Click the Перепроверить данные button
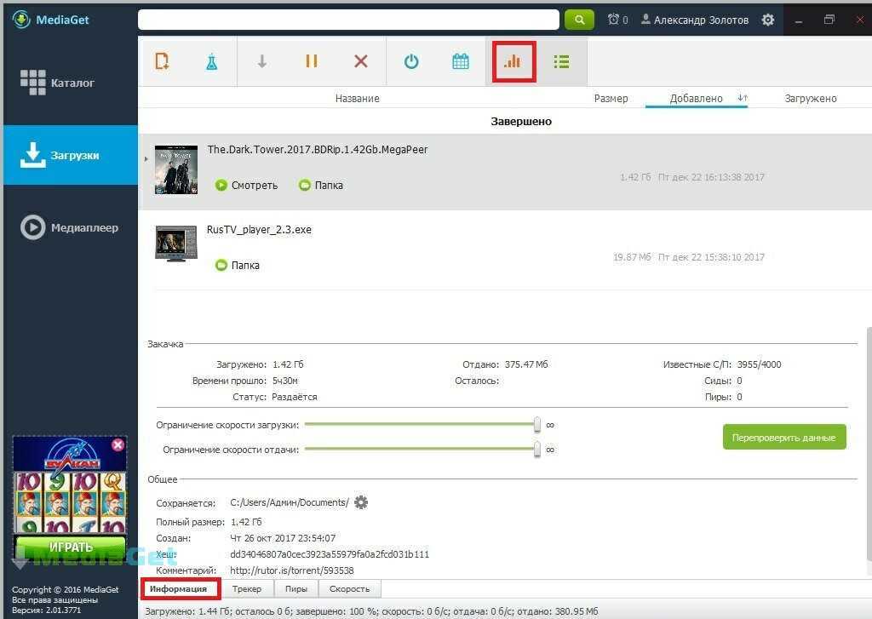This screenshot has width=872, height=619. pyautogui.click(x=783, y=438)
